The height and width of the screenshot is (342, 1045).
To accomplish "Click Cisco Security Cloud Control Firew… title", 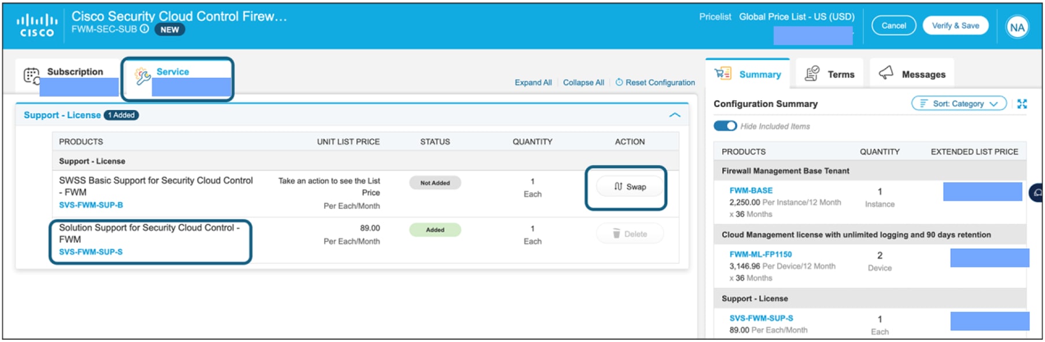I will coord(179,16).
